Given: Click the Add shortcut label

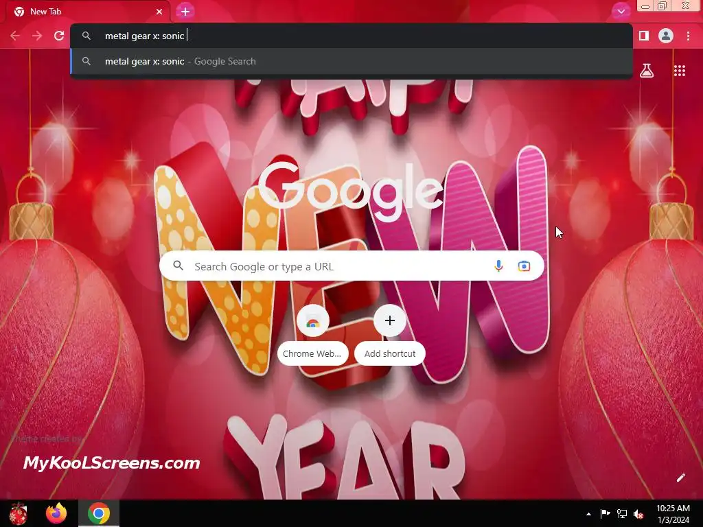Looking at the screenshot, I should pos(390,353).
